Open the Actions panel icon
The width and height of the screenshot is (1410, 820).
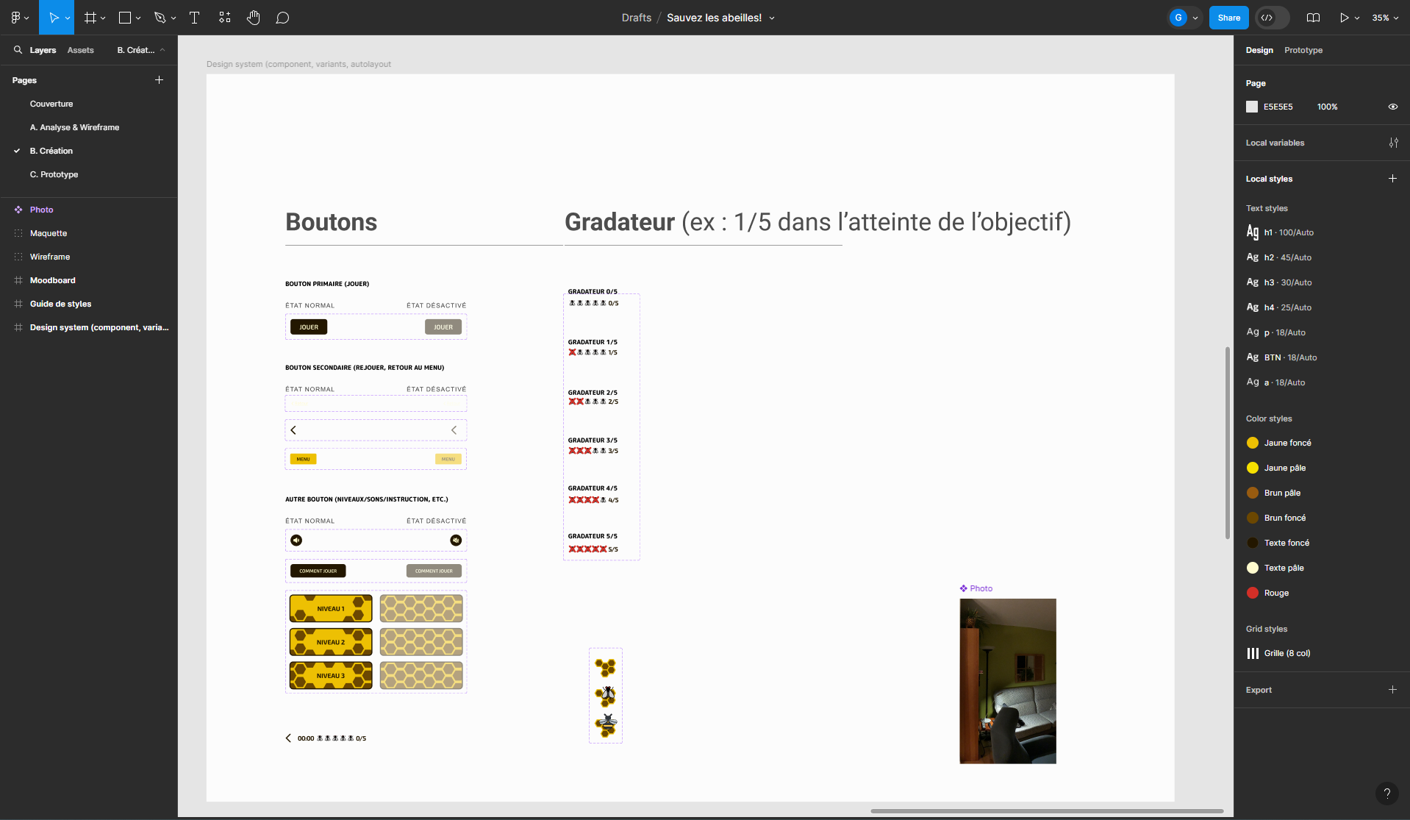tap(225, 18)
